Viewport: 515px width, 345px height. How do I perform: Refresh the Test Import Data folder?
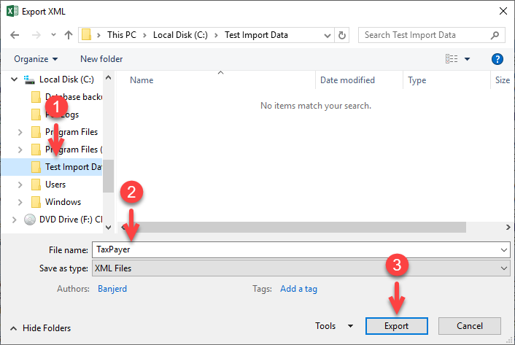(342, 35)
